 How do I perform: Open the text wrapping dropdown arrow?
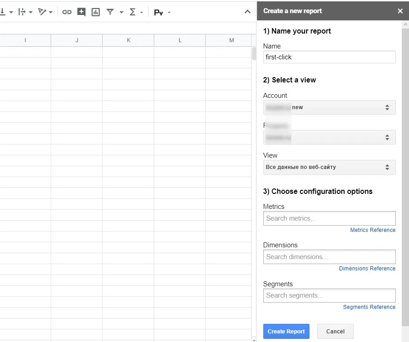click(31, 12)
